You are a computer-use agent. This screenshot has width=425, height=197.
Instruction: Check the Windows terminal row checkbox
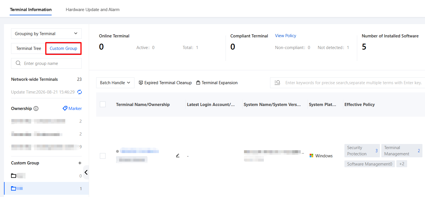click(103, 156)
